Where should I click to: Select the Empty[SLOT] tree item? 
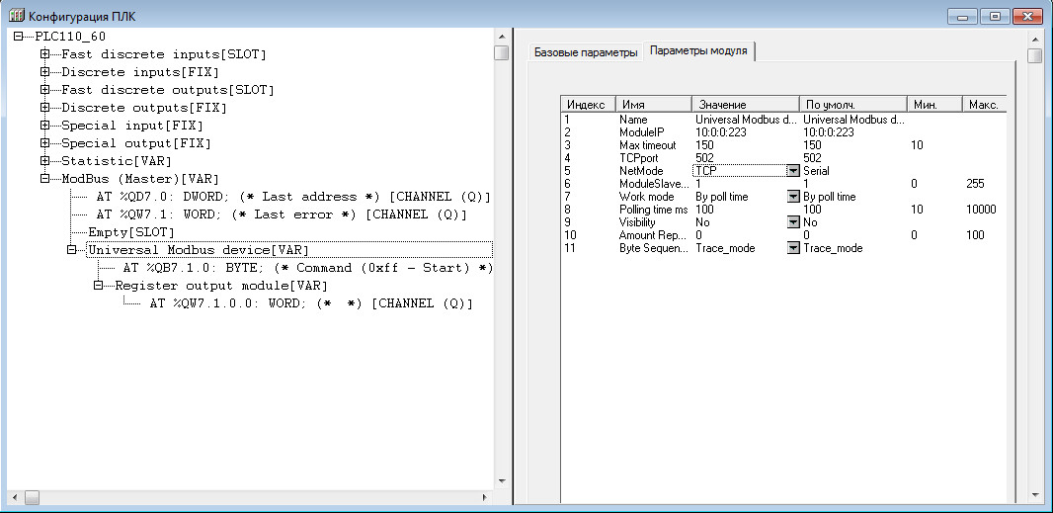[x=130, y=232]
